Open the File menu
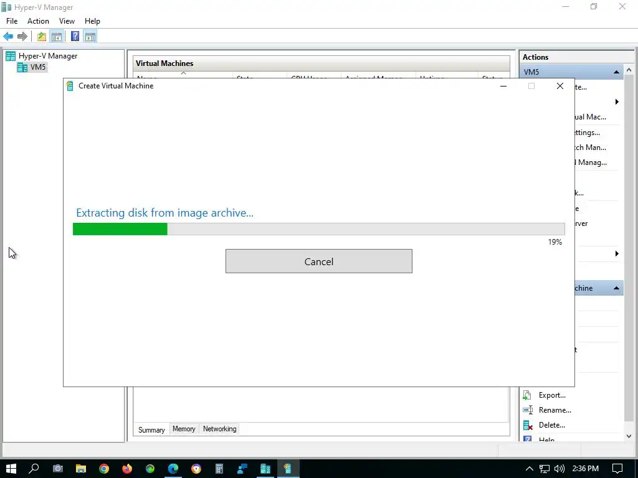638x478 pixels. pos(12,21)
